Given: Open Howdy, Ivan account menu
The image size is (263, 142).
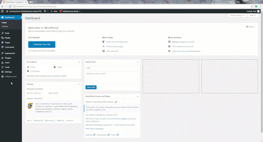Looking at the screenshot, I should (253, 11).
